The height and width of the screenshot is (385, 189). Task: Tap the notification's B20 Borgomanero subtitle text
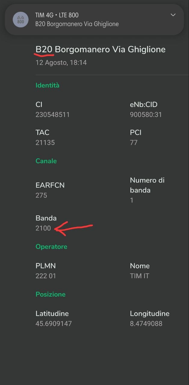point(77,24)
